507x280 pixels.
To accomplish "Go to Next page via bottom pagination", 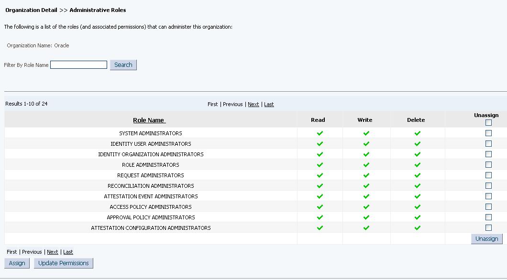I will [x=53, y=252].
